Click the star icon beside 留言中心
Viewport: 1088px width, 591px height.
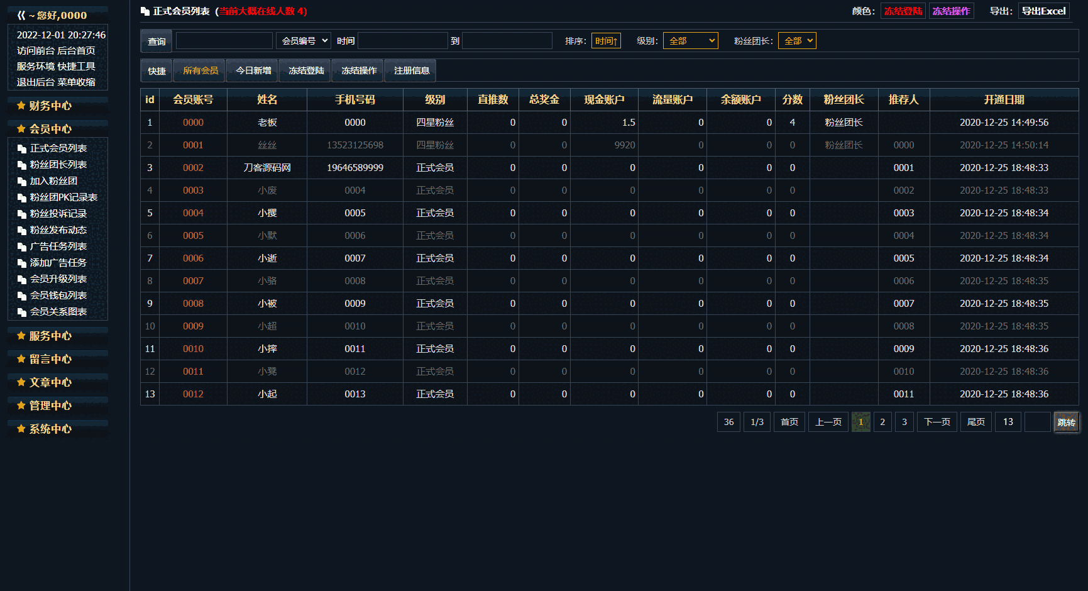click(x=21, y=359)
